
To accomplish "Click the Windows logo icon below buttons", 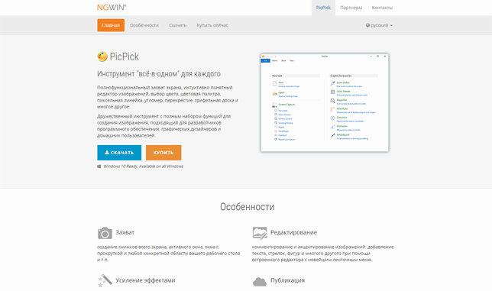I will coord(99,167).
